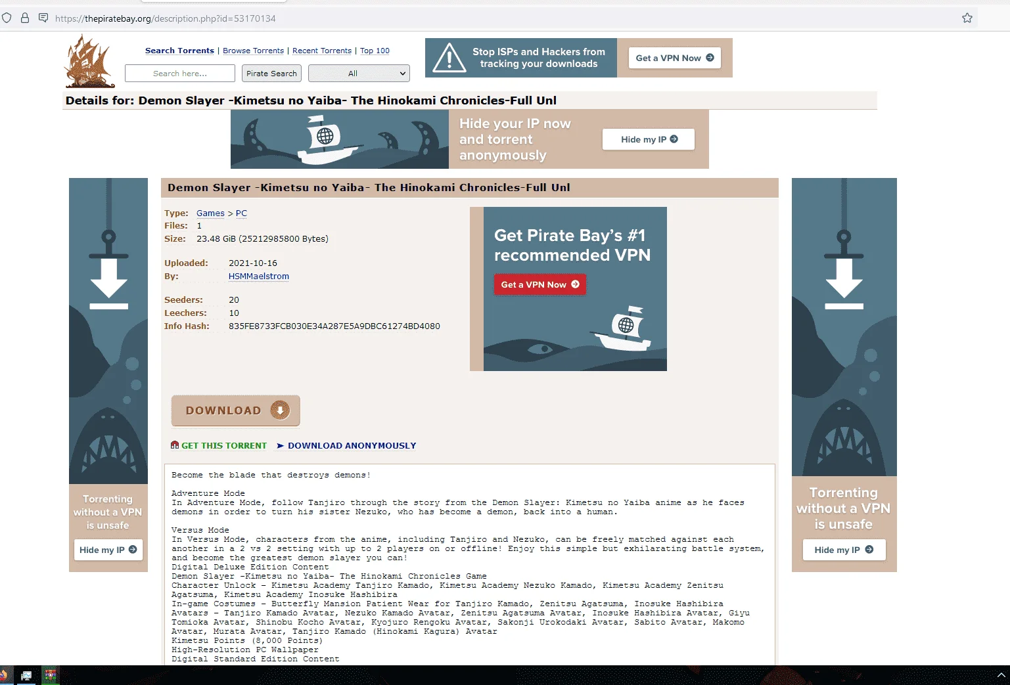
Task: Click the Pirate Search button
Action: 271,74
